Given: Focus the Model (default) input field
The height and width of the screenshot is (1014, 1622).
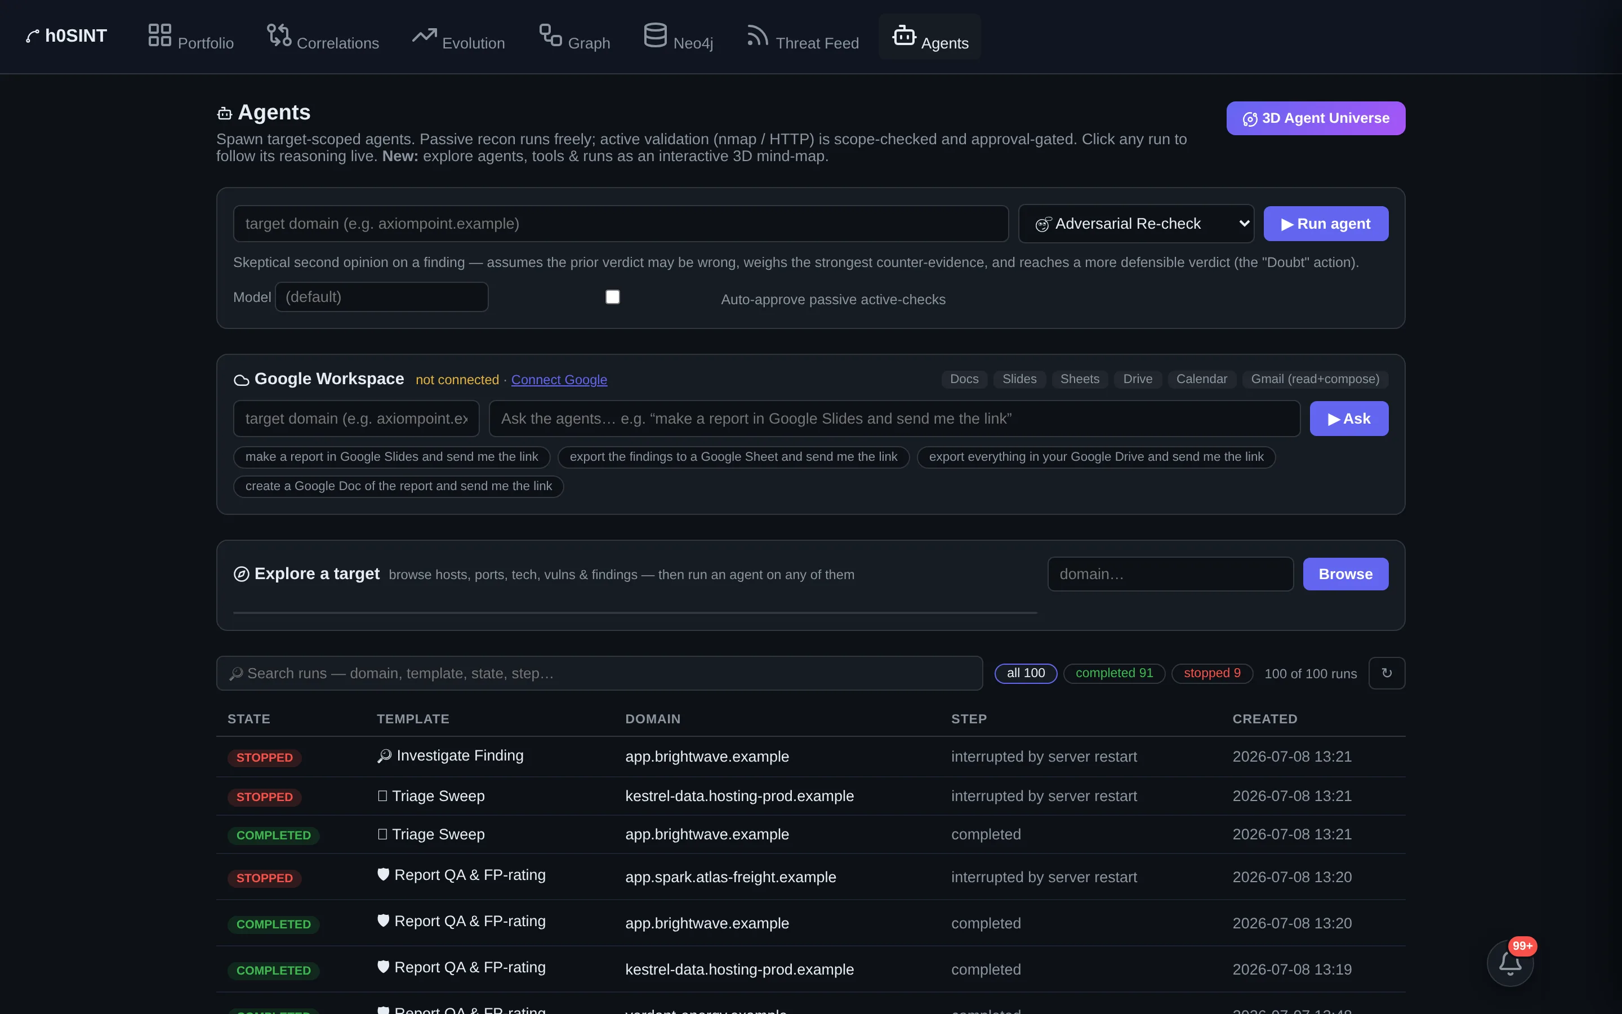Looking at the screenshot, I should pyautogui.click(x=381, y=297).
